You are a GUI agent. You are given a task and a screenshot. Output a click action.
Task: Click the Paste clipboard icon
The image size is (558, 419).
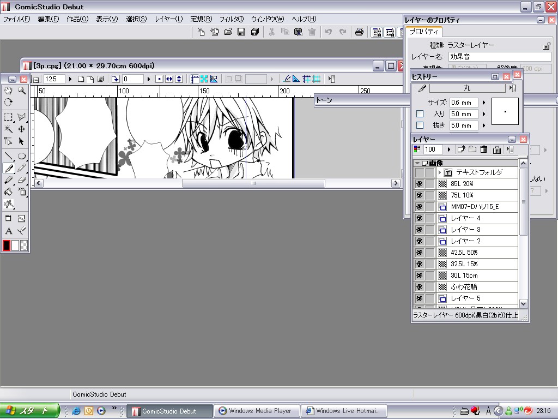coord(298,32)
